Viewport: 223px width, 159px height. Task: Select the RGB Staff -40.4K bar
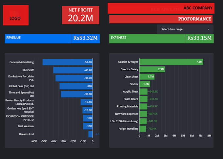(73, 70)
